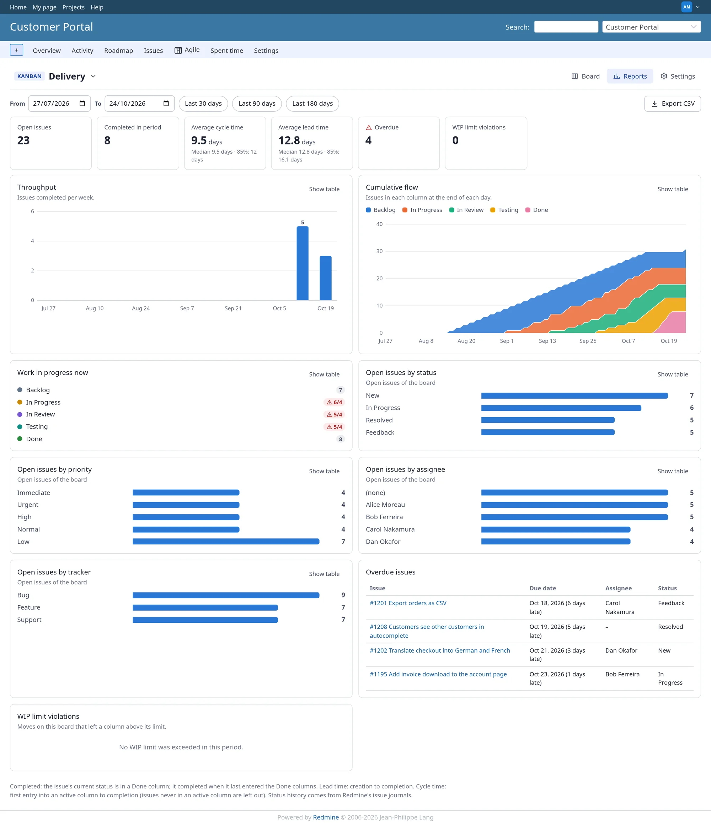The width and height of the screenshot is (711, 824).
Task: Toggle the In Review legend entry
Action: pos(466,210)
